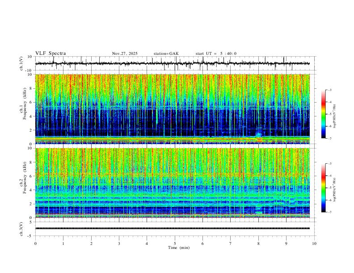Viewport: 354px width, 273px height.
Task: Click the "-3" label on ch.2 color bar
Action: [329, 164]
